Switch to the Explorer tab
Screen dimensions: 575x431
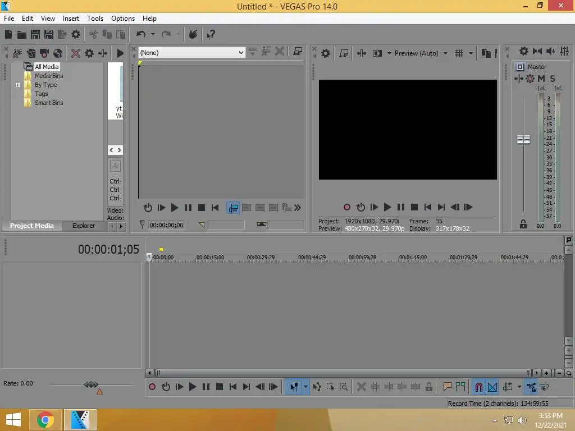coord(84,226)
